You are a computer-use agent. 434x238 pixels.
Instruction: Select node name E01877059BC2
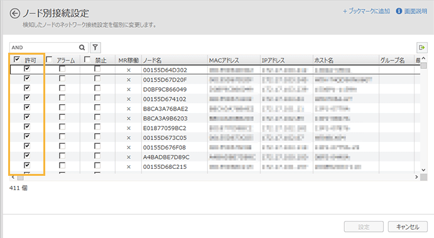tap(165, 128)
